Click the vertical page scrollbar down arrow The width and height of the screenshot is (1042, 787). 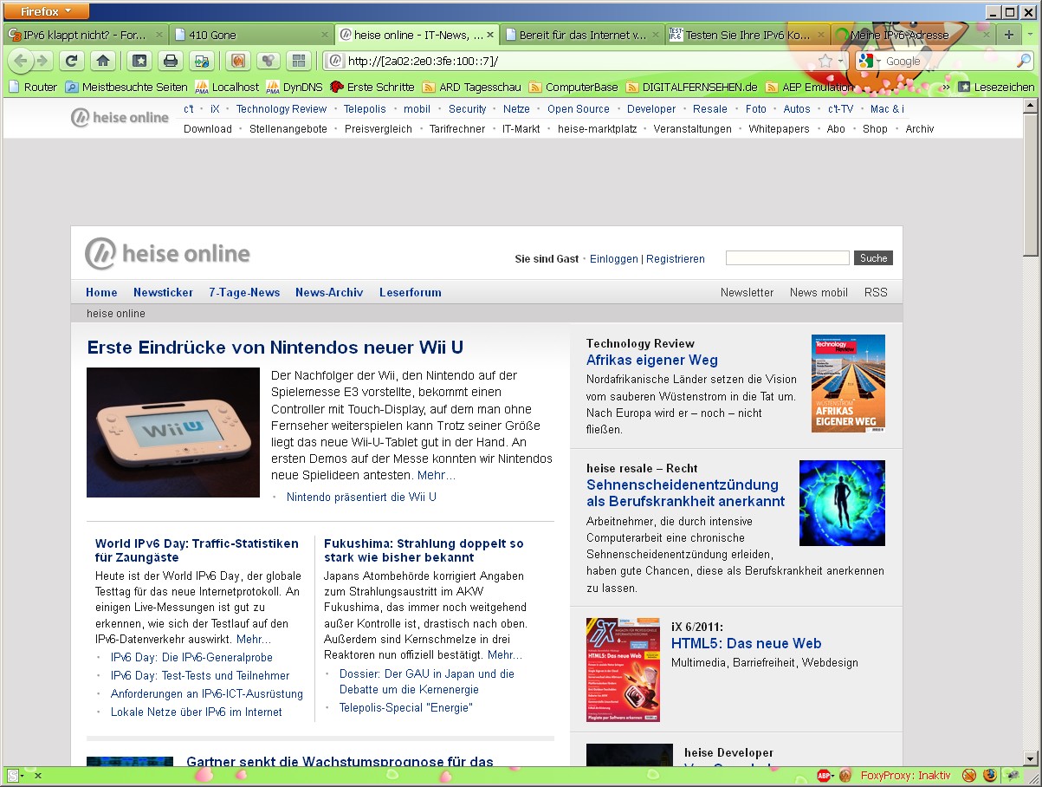[1030, 758]
